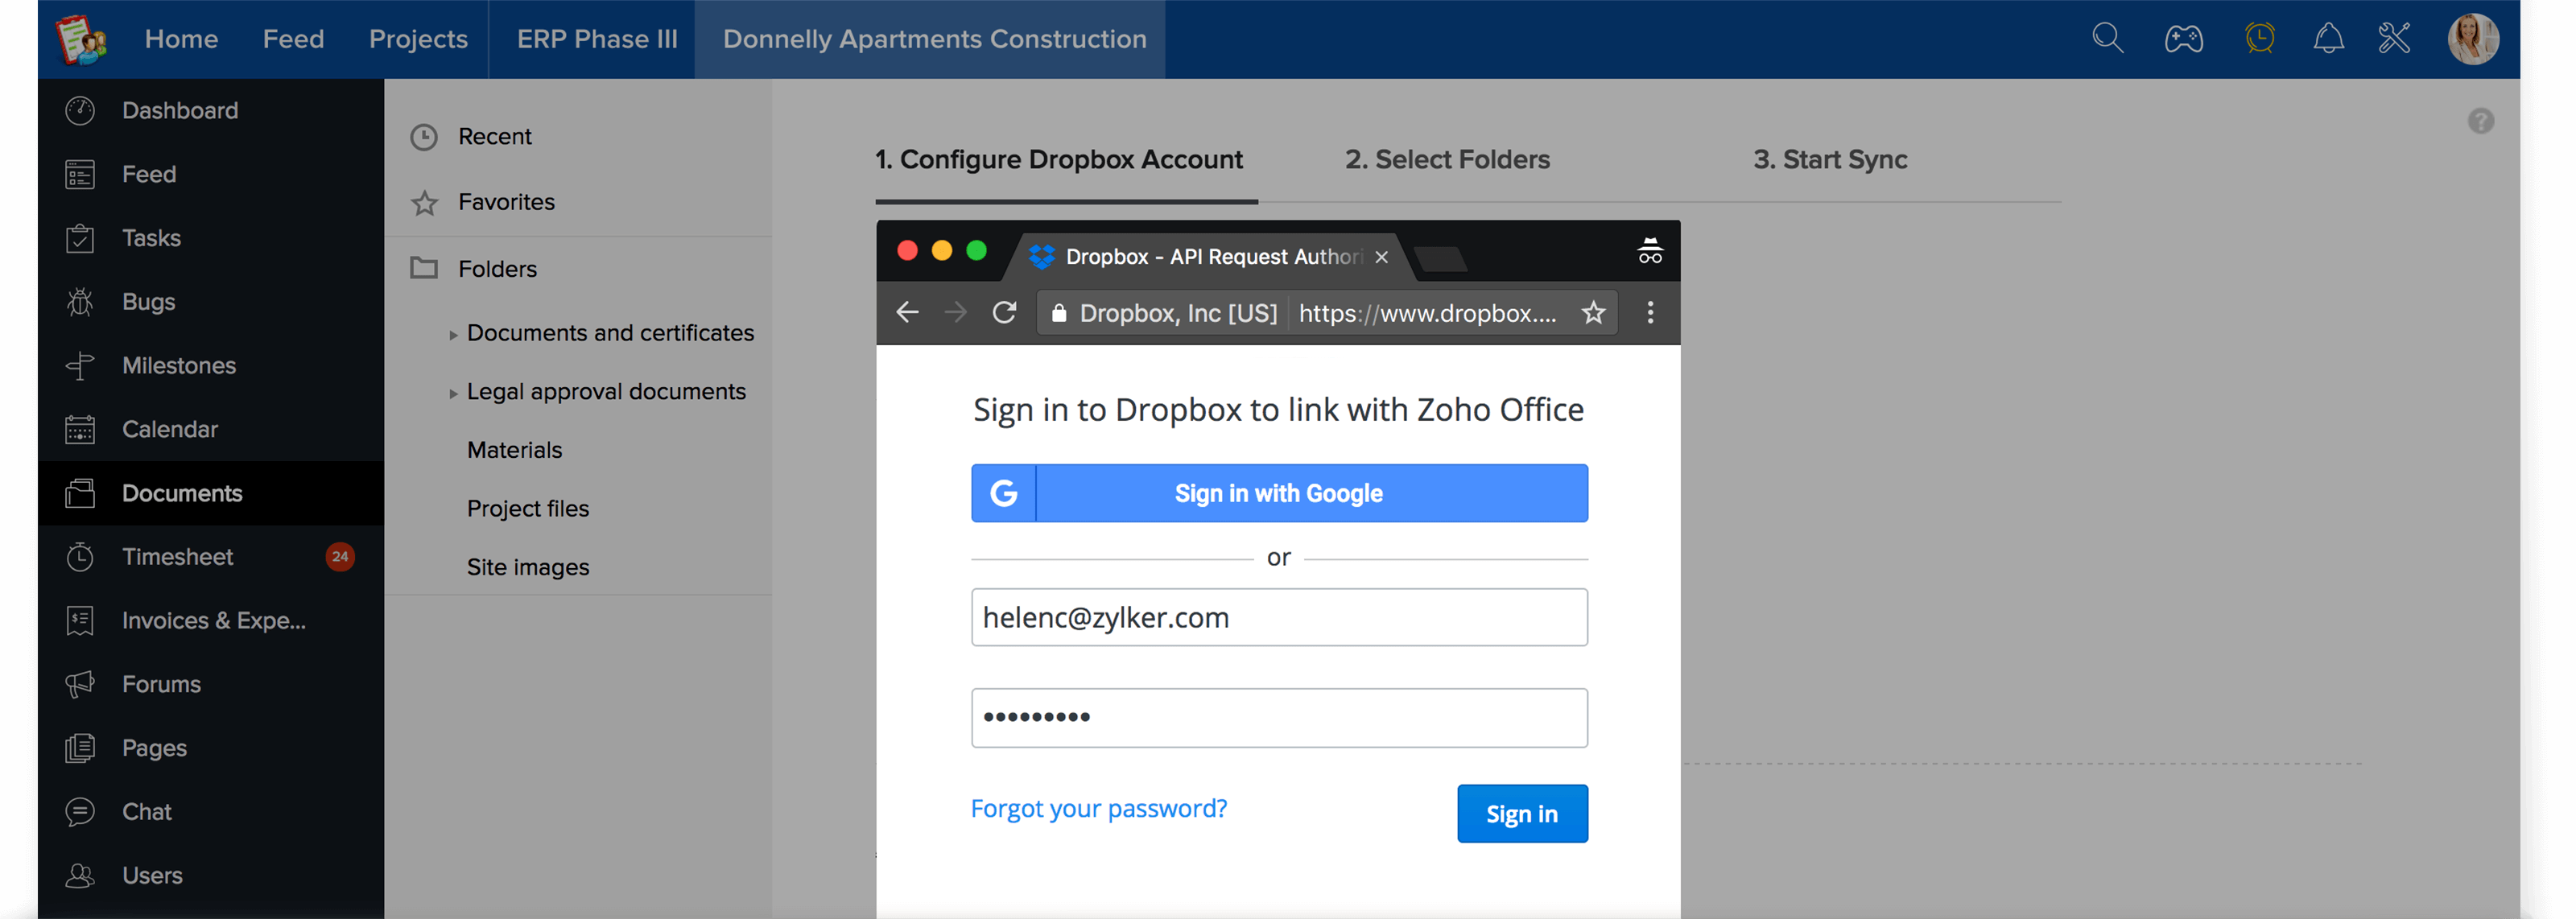Switch to Select Folders step tab
This screenshot has height=919, width=2576.
[x=1446, y=160]
